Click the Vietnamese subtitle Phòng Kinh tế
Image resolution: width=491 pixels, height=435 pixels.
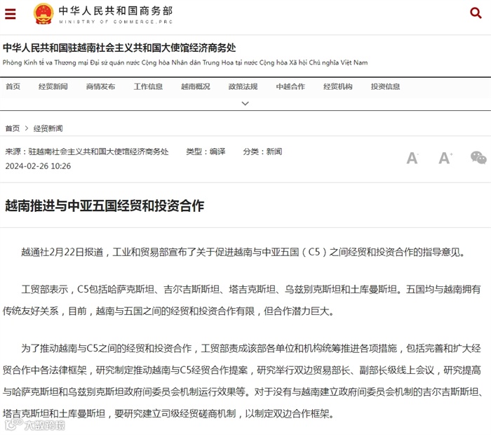(185, 62)
